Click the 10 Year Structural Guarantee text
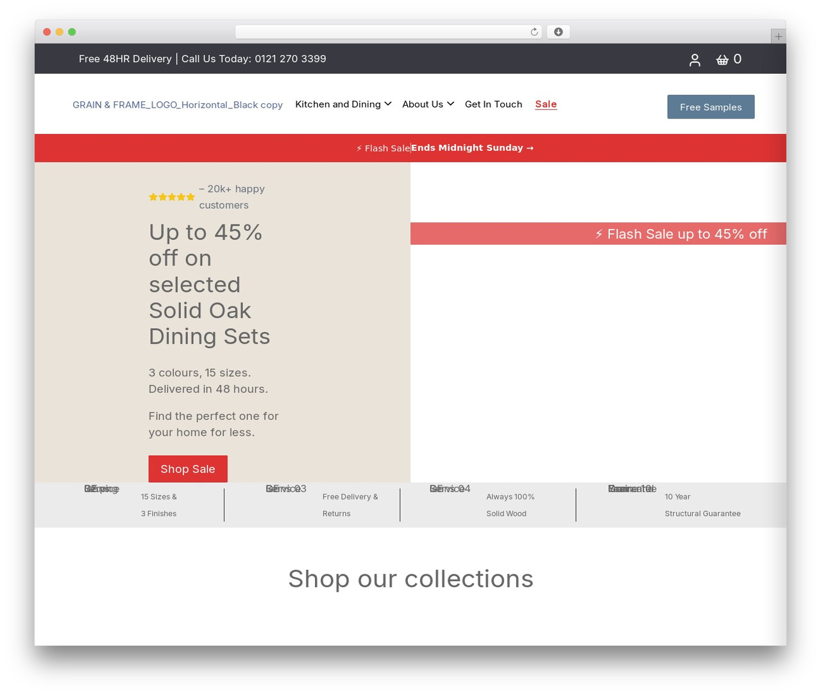This screenshot has width=821, height=695. [x=702, y=505]
